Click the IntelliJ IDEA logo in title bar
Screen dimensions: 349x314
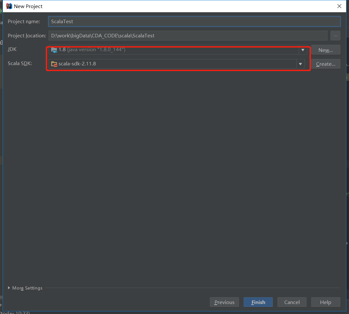click(9, 6)
